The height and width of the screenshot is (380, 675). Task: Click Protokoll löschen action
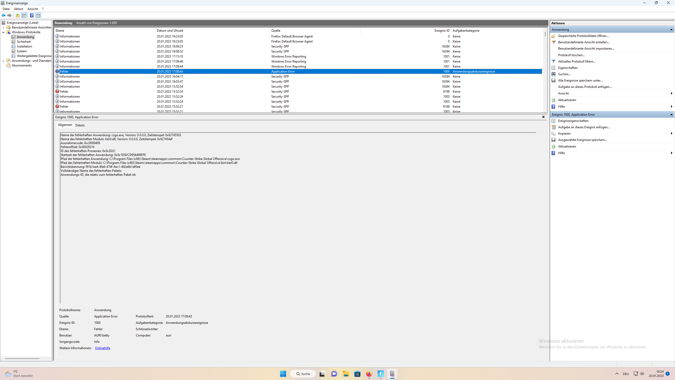[571, 55]
